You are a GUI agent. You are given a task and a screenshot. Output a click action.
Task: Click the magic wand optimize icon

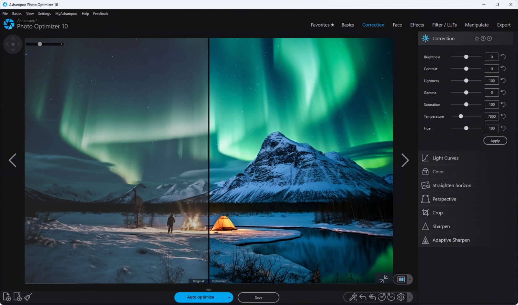(353, 297)
